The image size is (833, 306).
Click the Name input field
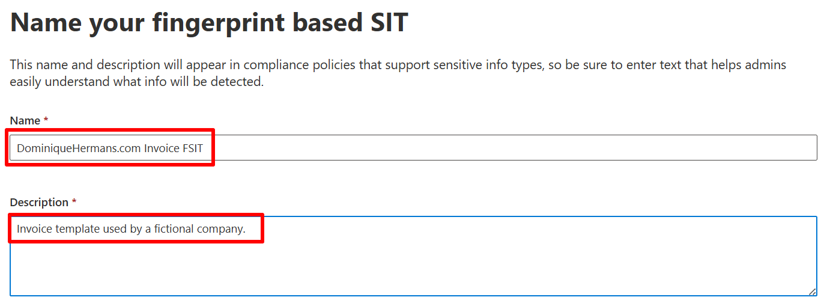(x=413, y=148)
